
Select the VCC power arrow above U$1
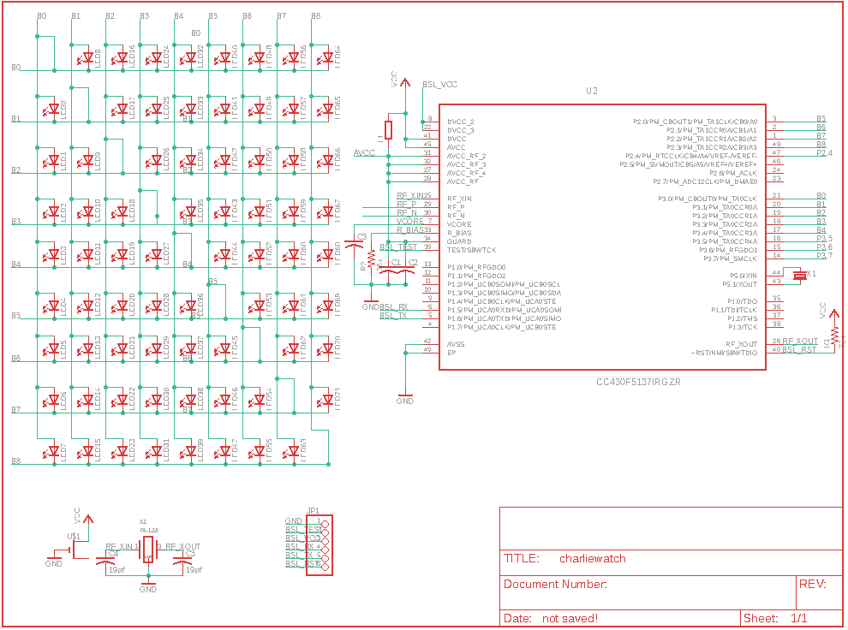tap(87, 520)
